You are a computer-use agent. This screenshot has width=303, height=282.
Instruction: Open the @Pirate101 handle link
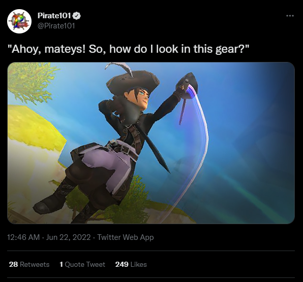pos(56,26)
